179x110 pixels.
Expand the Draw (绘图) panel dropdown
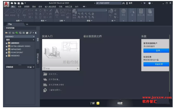pyautogui.click(x=19, y=21)
